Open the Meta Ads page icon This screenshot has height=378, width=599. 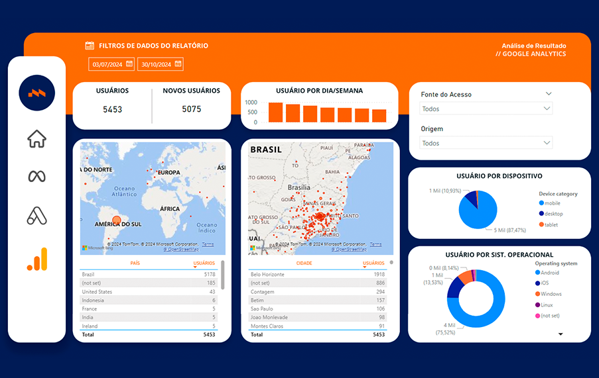click(x=36, y=176)
